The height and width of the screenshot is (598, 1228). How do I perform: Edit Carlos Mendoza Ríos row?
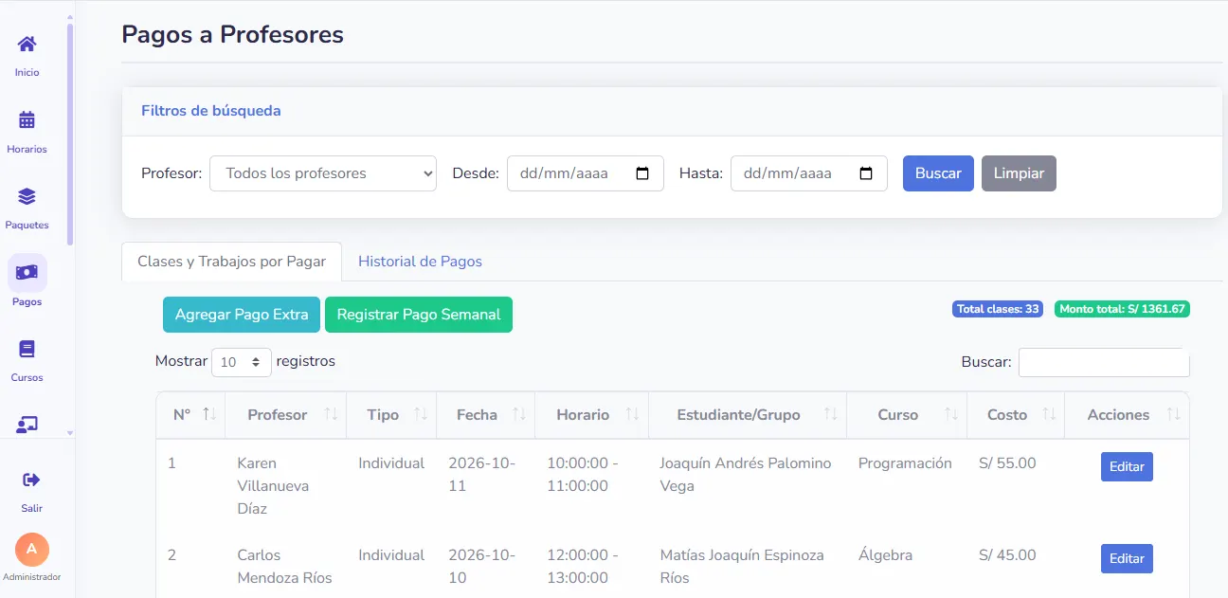click(1127, 558)
